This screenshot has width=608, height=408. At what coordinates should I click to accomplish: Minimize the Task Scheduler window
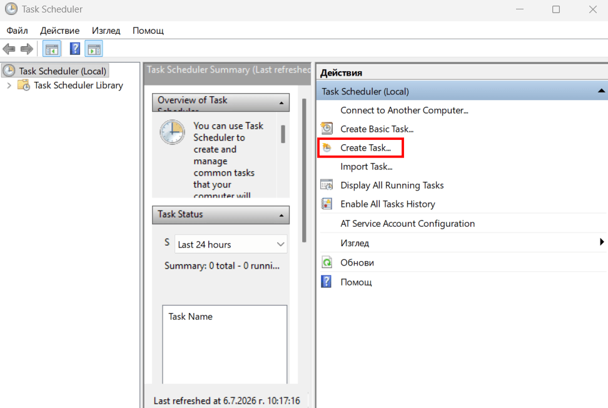tap(520, 9)
